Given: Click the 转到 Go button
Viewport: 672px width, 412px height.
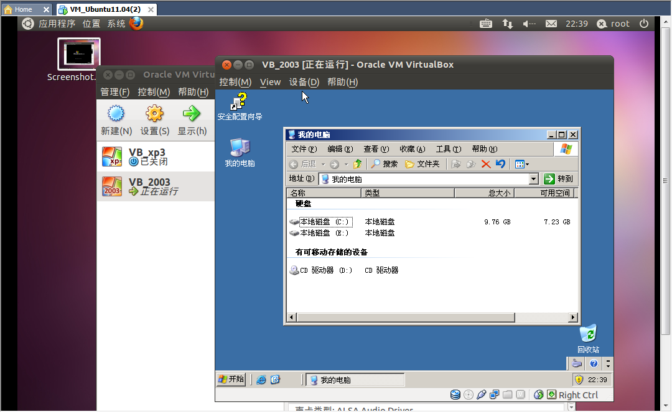Looking at the screenshot, I should click(558, 179).
